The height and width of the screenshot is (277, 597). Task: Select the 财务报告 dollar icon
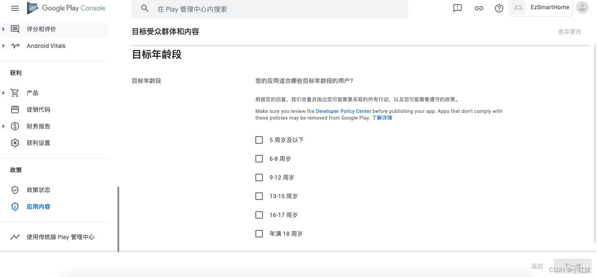pyautogui.click(x=15, y=126)
